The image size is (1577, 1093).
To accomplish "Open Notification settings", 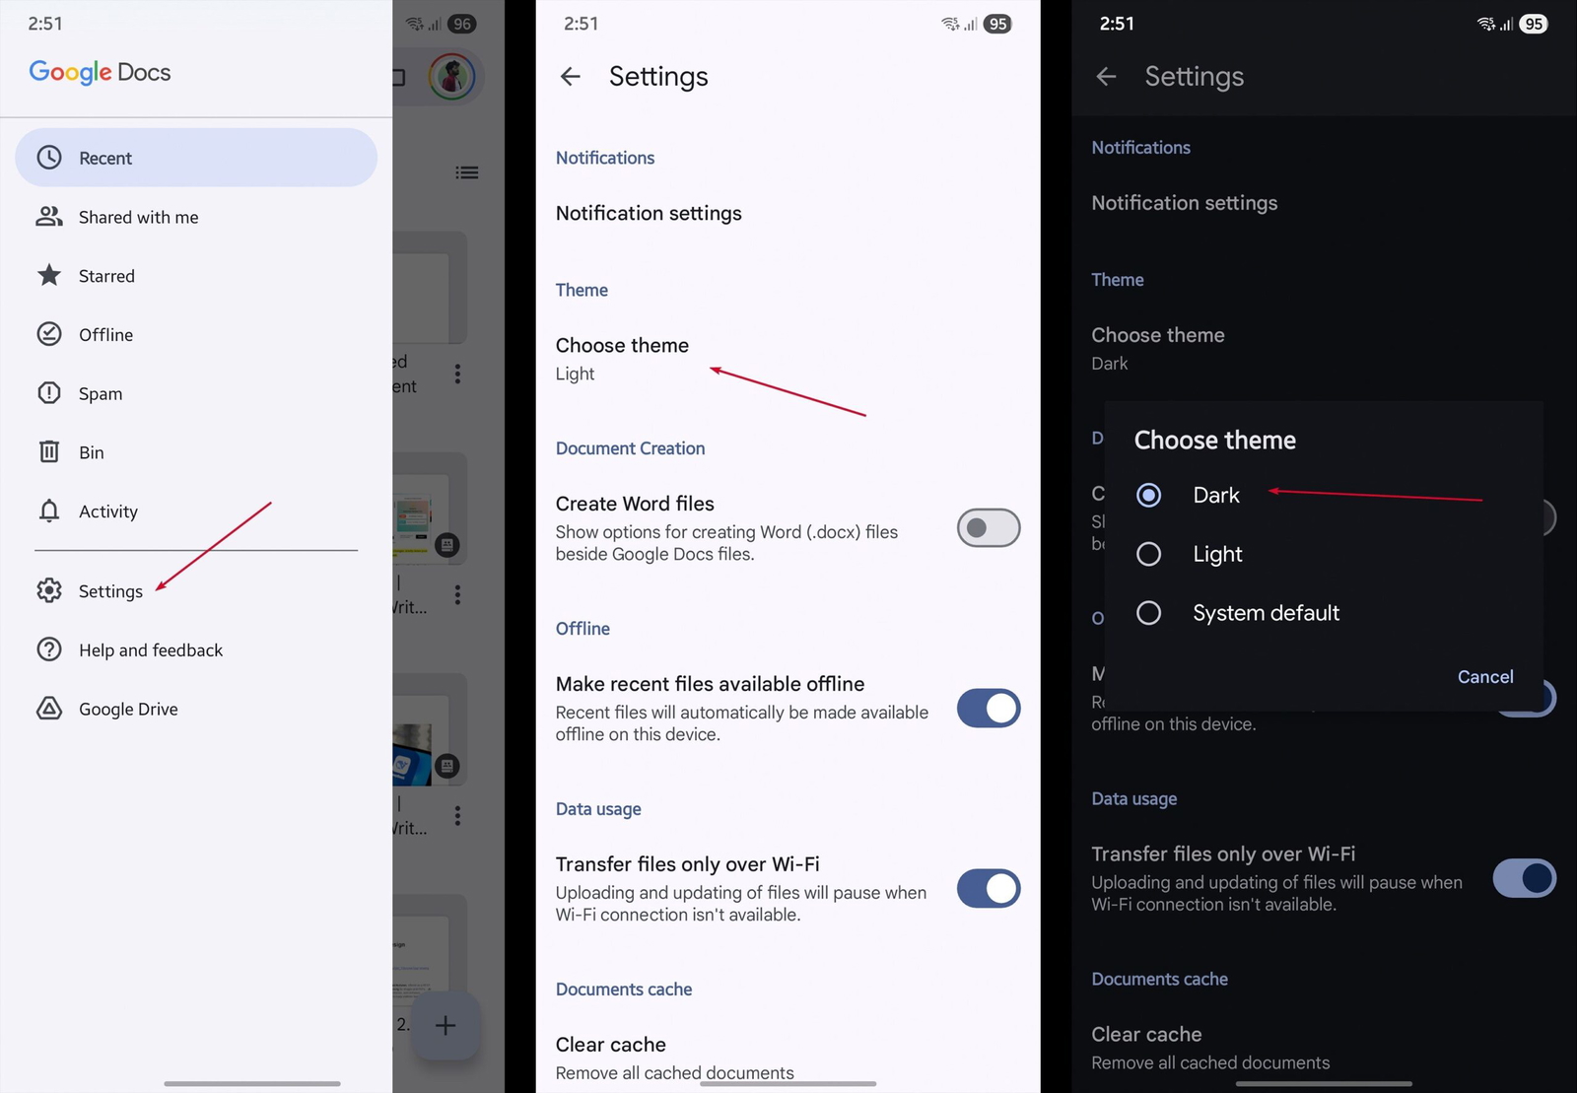I will (x=649, y=213).
